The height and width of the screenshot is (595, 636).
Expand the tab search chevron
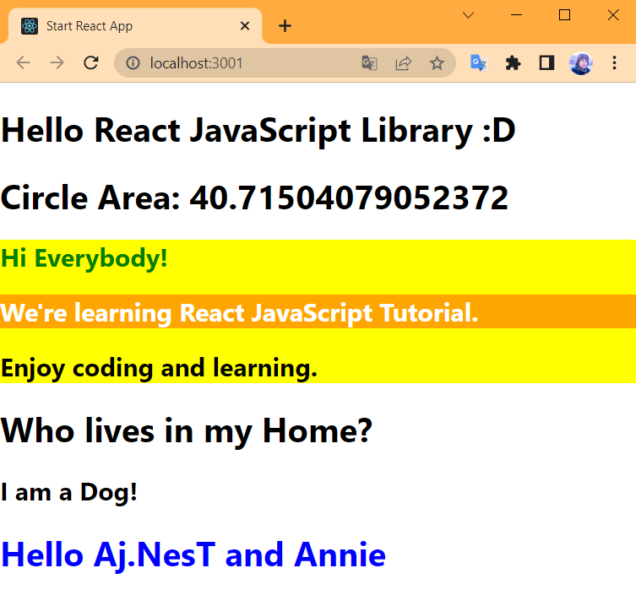click(x=469, y=15)
